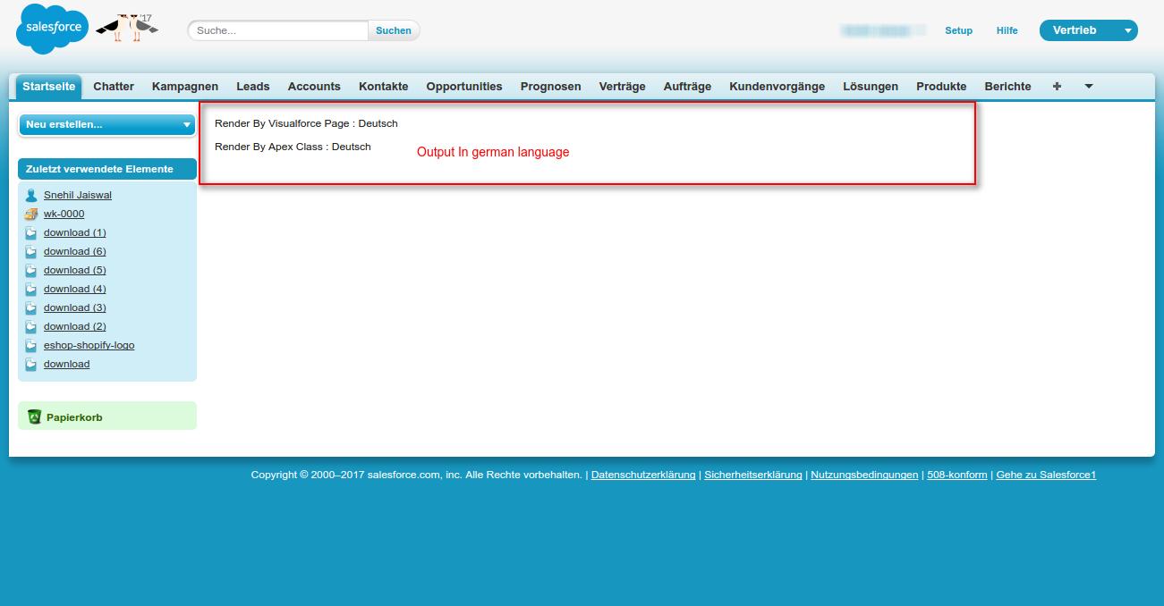This screenshot has width=1164, height=606.
Task: Click the file icon beside download (1)
Action: (31, 232)
